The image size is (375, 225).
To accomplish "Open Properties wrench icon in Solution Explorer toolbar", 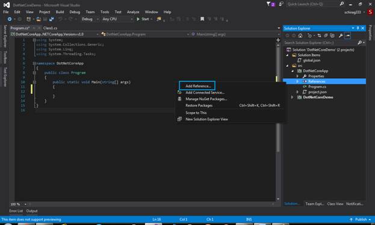I will [x=341, y=35].
